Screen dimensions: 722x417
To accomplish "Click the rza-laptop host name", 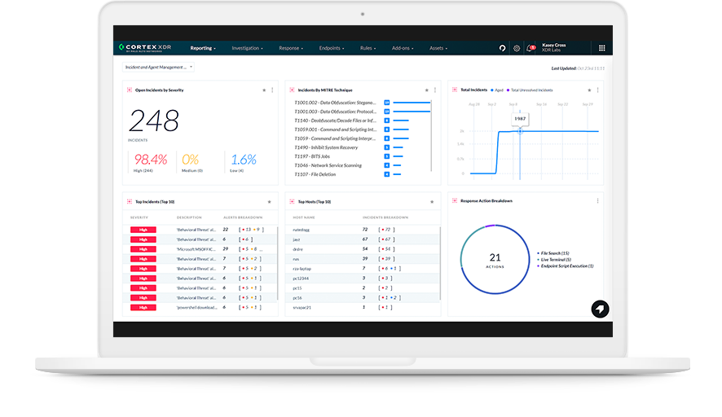I will (302, 268).
